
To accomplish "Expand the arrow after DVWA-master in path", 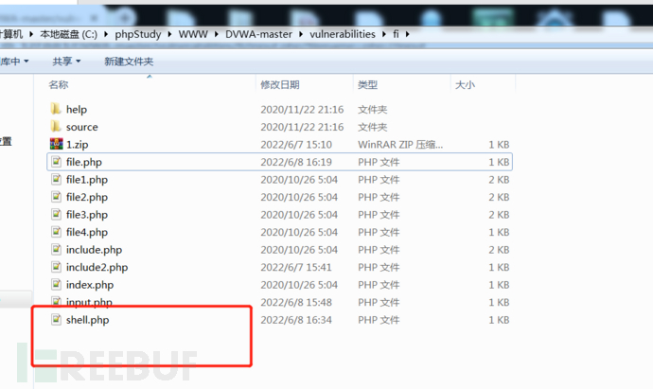I will pyautogui.click(x=301, y=34).
